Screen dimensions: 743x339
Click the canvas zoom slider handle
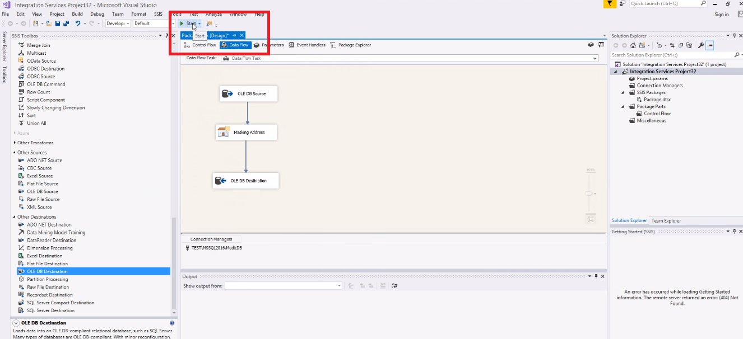coord(589,193)
